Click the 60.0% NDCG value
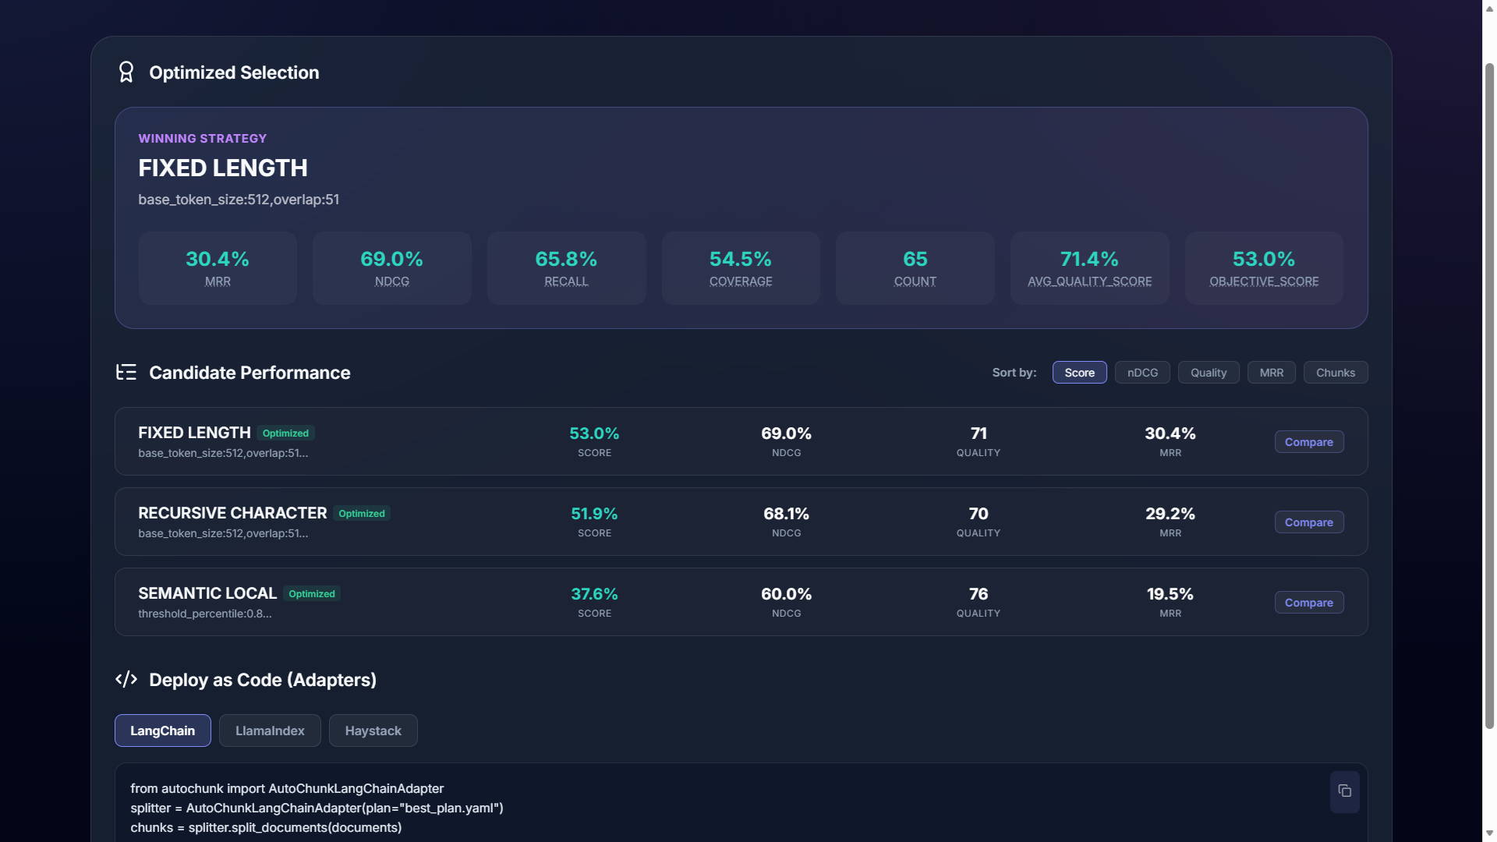The width and height of the screenshot is (1497, 842). 786,594
